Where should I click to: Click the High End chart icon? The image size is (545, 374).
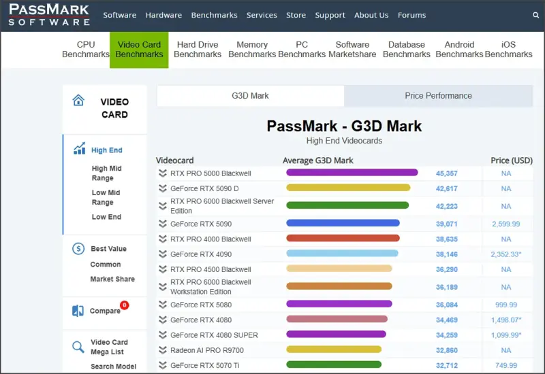[x=79, y=148]
